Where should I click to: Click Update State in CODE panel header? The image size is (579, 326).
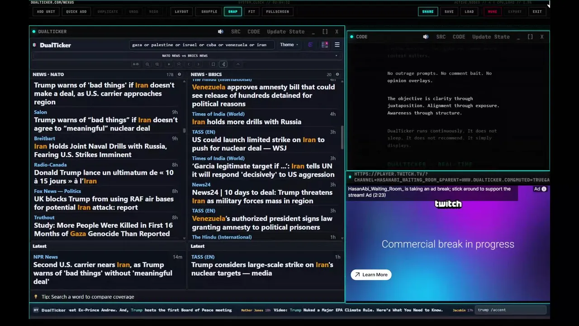click(491, 37)
